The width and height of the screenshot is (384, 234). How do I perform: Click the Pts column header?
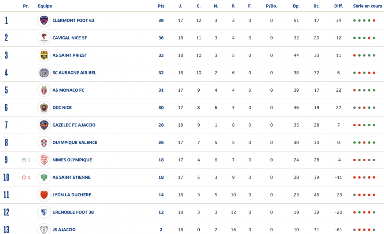click(161, 6)
